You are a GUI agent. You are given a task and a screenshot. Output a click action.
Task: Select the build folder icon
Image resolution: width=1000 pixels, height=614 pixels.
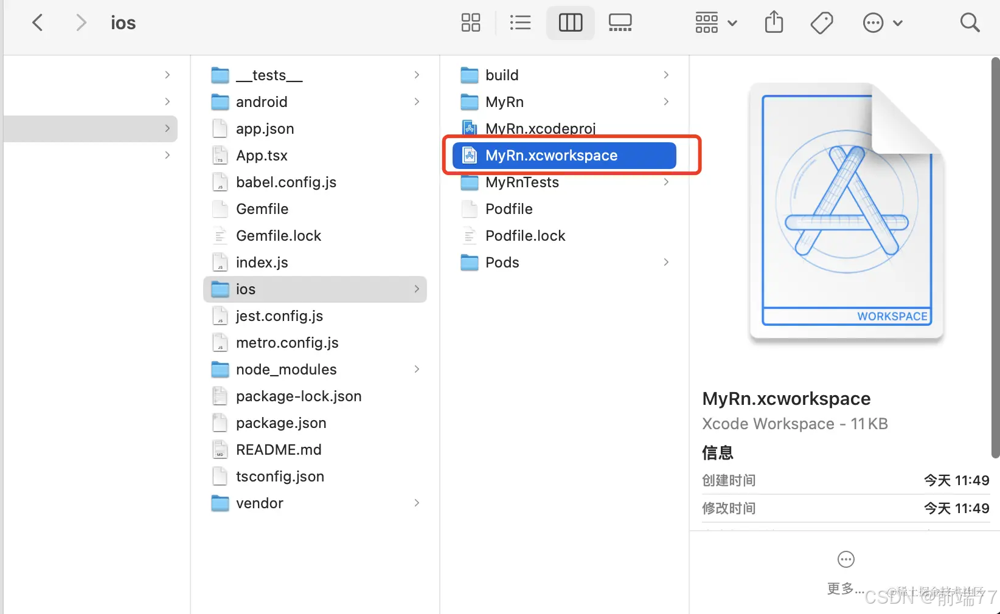click(470, 75)
